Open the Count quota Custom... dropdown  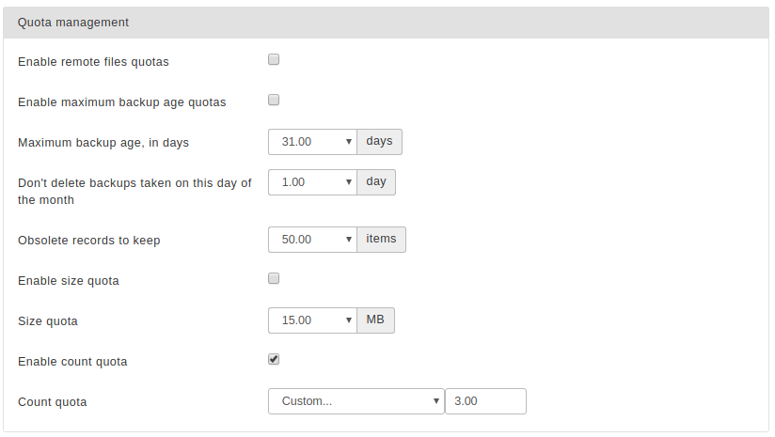pyautogui.click(x=356, y=401)
